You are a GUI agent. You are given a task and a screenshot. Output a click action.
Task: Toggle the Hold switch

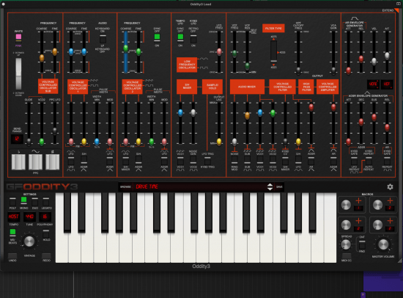click(46, 233)
